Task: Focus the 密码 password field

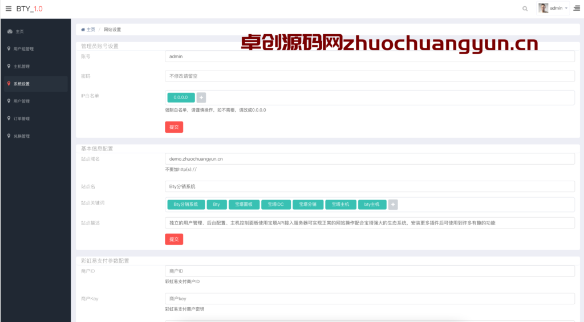Action: (370, 76)
